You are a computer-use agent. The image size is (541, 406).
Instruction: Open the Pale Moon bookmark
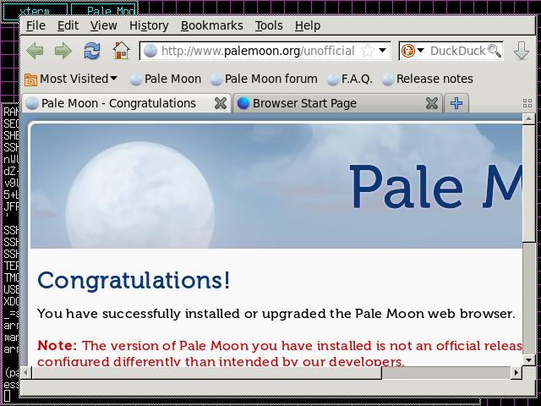166,79
